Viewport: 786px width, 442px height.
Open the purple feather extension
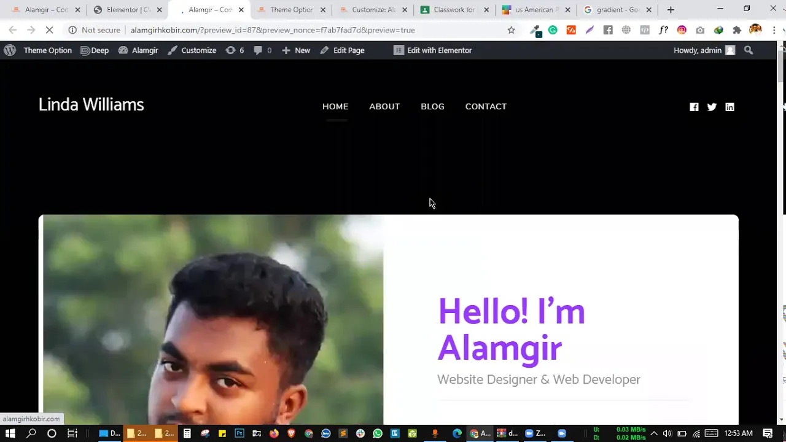click(589, 30)
